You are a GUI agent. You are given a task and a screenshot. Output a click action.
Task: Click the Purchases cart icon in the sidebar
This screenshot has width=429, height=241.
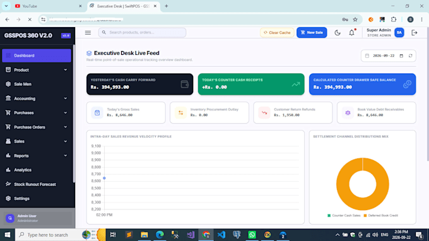coord(8,112)
